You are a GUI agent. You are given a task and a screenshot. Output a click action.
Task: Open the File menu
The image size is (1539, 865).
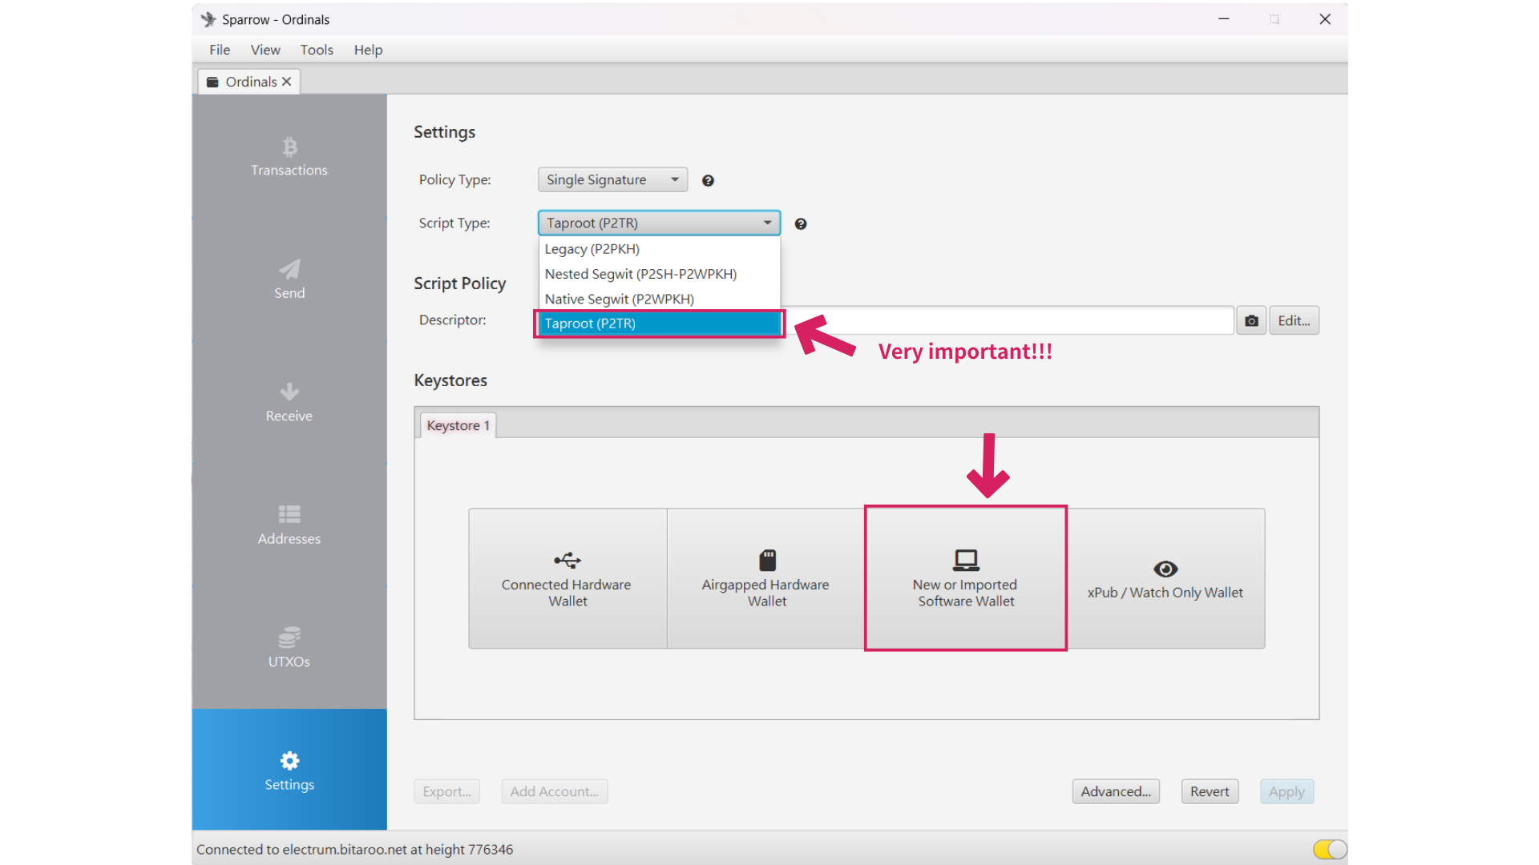point(220,50)
